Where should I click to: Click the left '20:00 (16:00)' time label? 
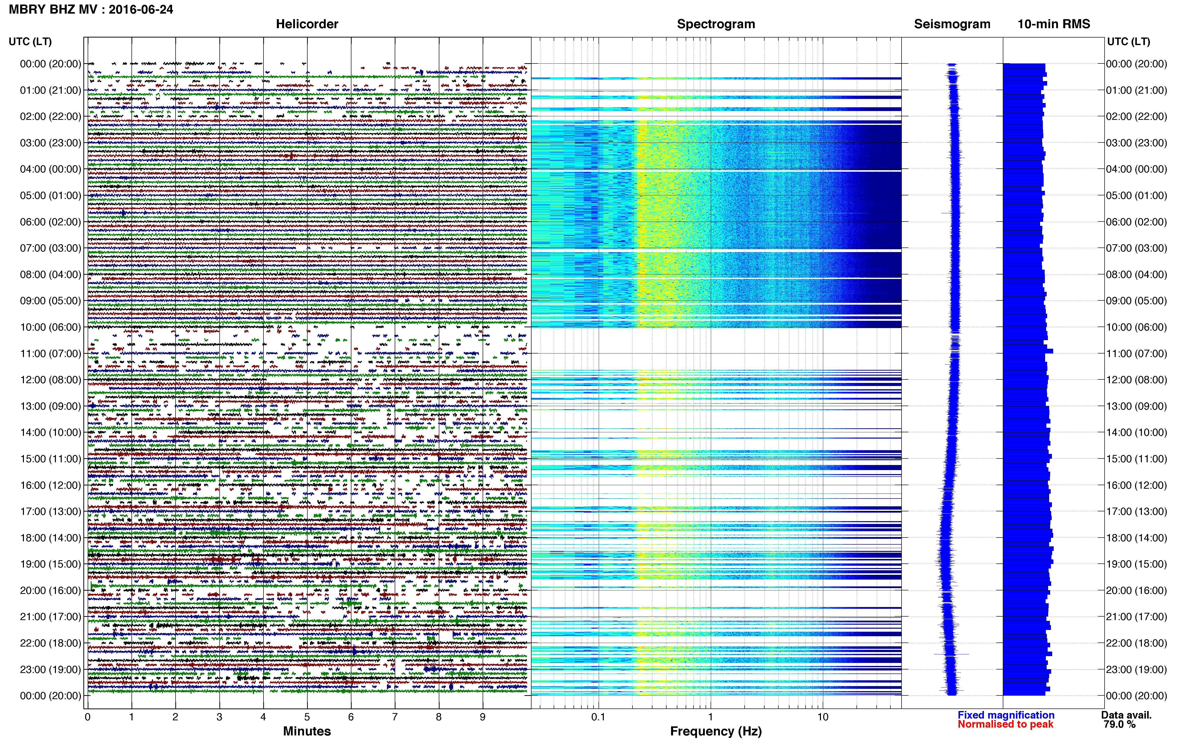pos(50,591)
